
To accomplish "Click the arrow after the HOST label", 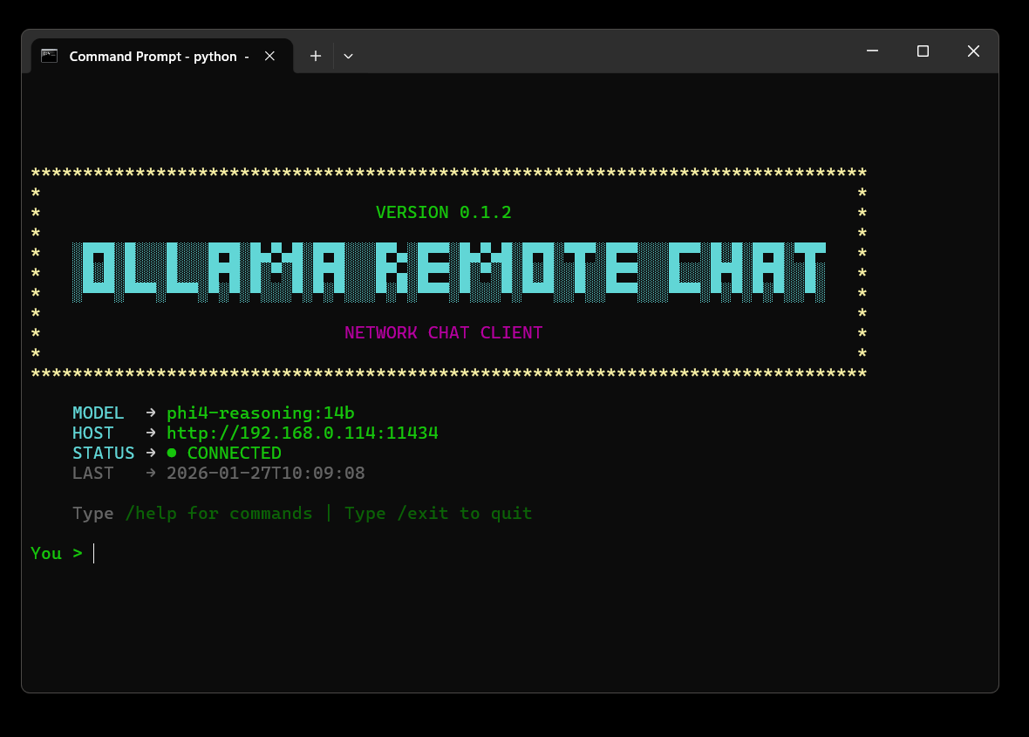I will point(151,433).
